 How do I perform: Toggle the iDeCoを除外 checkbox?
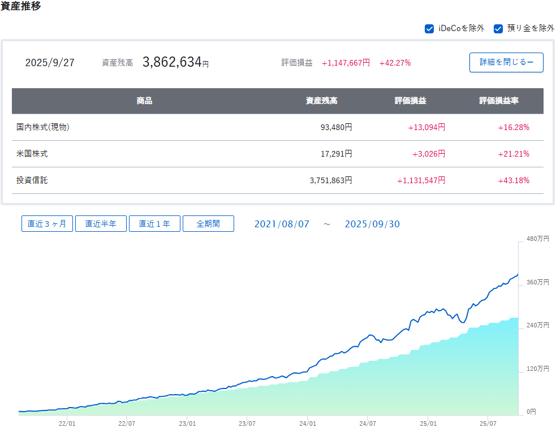pyautogui.click(x=429, y=29)
